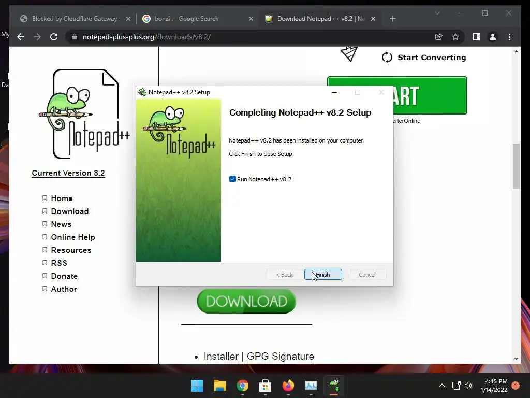This screenshot has height=398, width=530.
Task: Click Finish in the Notepad++ setup wizard
Action: (323, 275)
